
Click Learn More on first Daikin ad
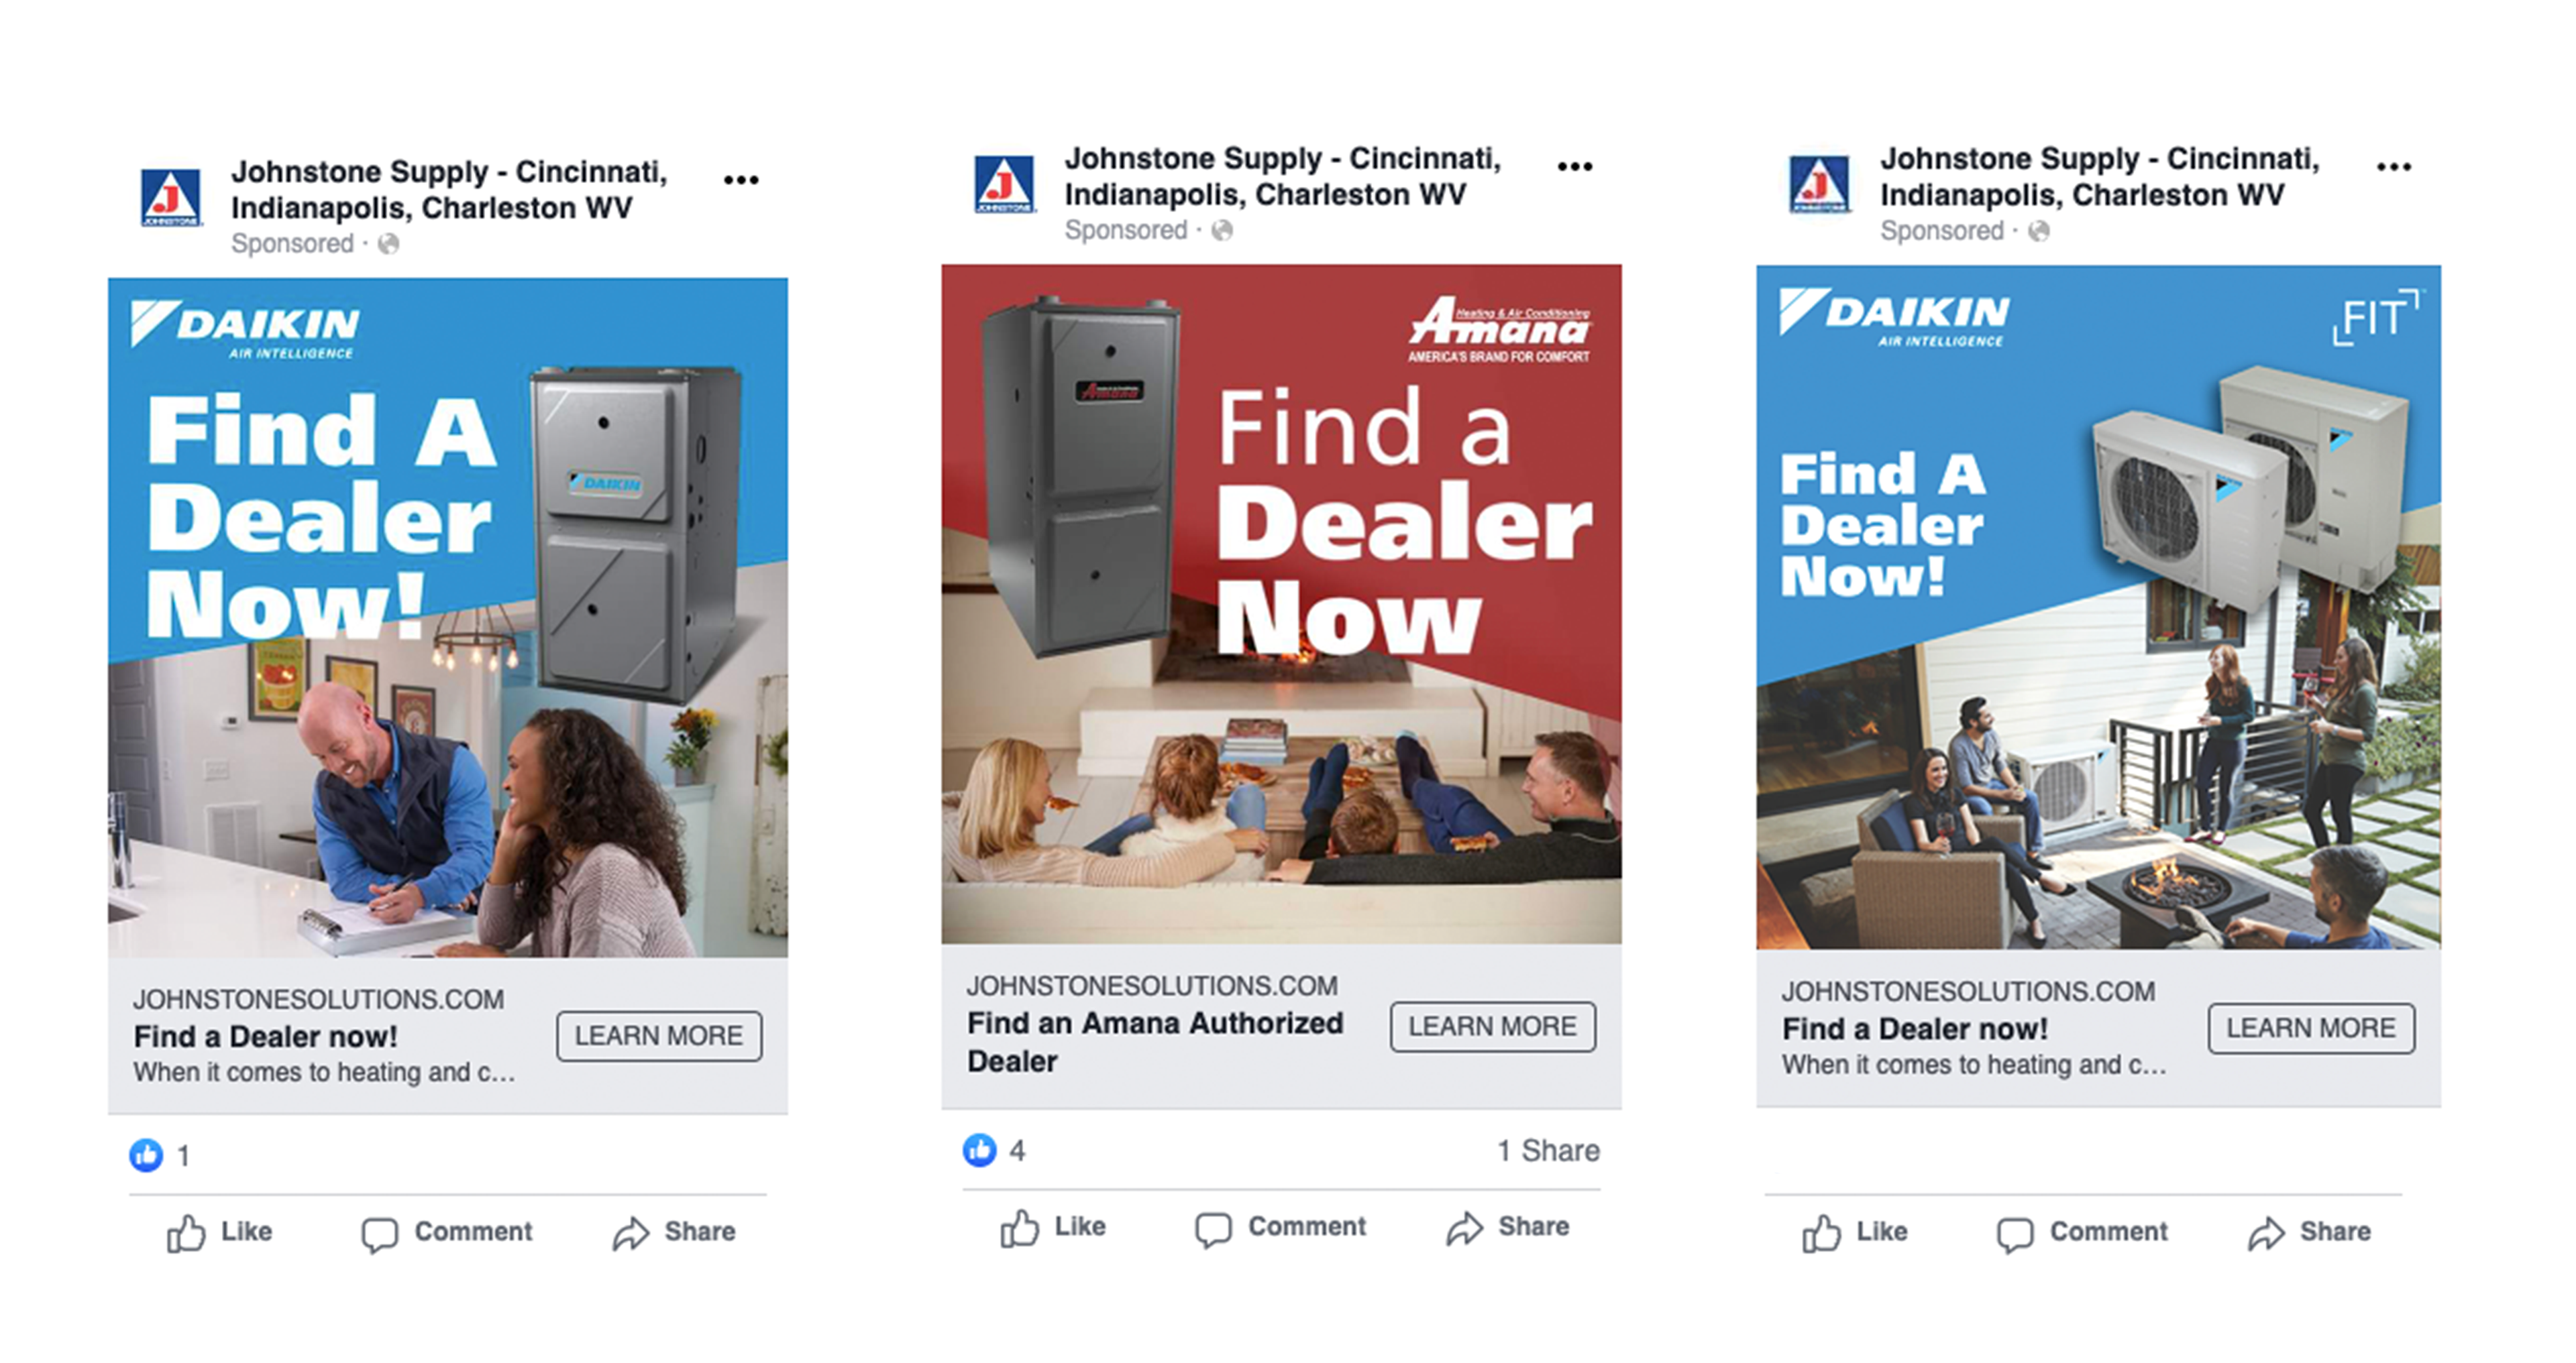659,1036
